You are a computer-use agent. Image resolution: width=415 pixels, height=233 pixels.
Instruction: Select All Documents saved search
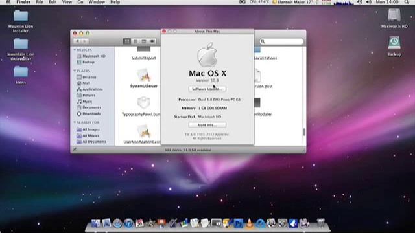click(x=91, y=142)
